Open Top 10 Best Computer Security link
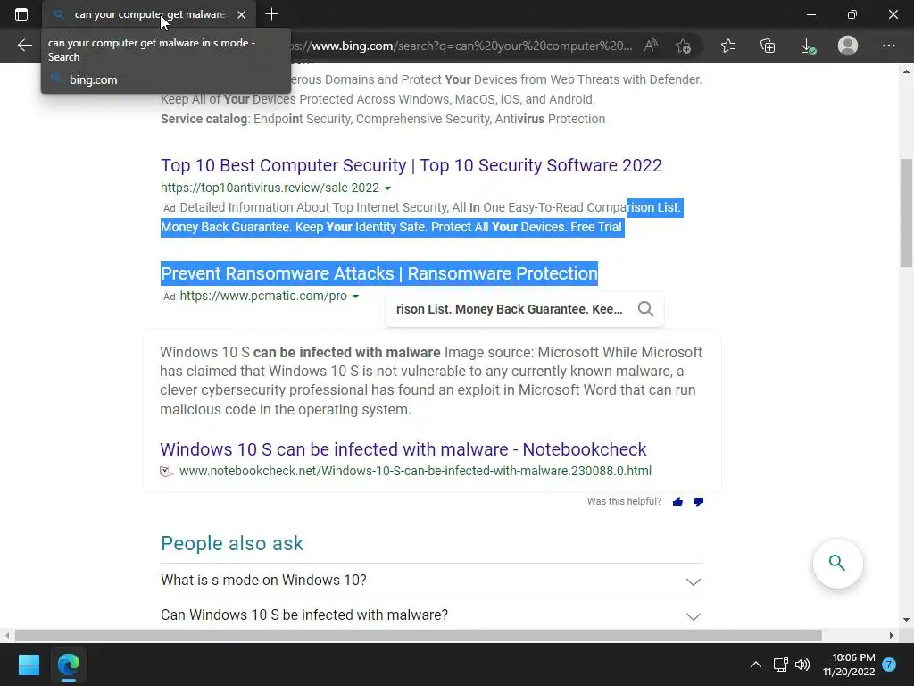The width and height of the screenshot is (914, 686). click(x=411, y=165)
